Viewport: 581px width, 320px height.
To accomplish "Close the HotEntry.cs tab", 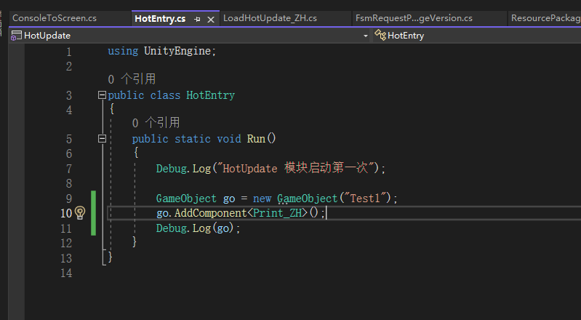I will (x=210, y=20).
